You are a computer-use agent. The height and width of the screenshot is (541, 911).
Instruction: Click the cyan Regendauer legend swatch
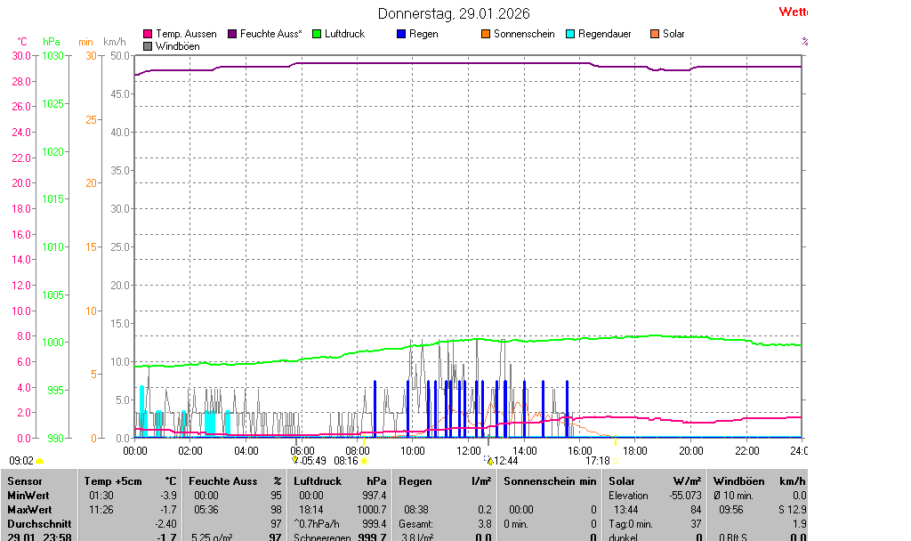(570, 34)
